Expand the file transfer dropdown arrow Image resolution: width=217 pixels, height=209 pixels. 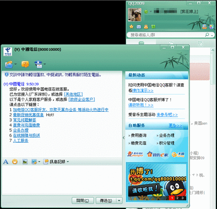point(15,64)
